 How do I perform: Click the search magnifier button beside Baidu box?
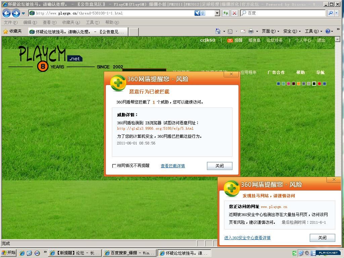point(331,13)
